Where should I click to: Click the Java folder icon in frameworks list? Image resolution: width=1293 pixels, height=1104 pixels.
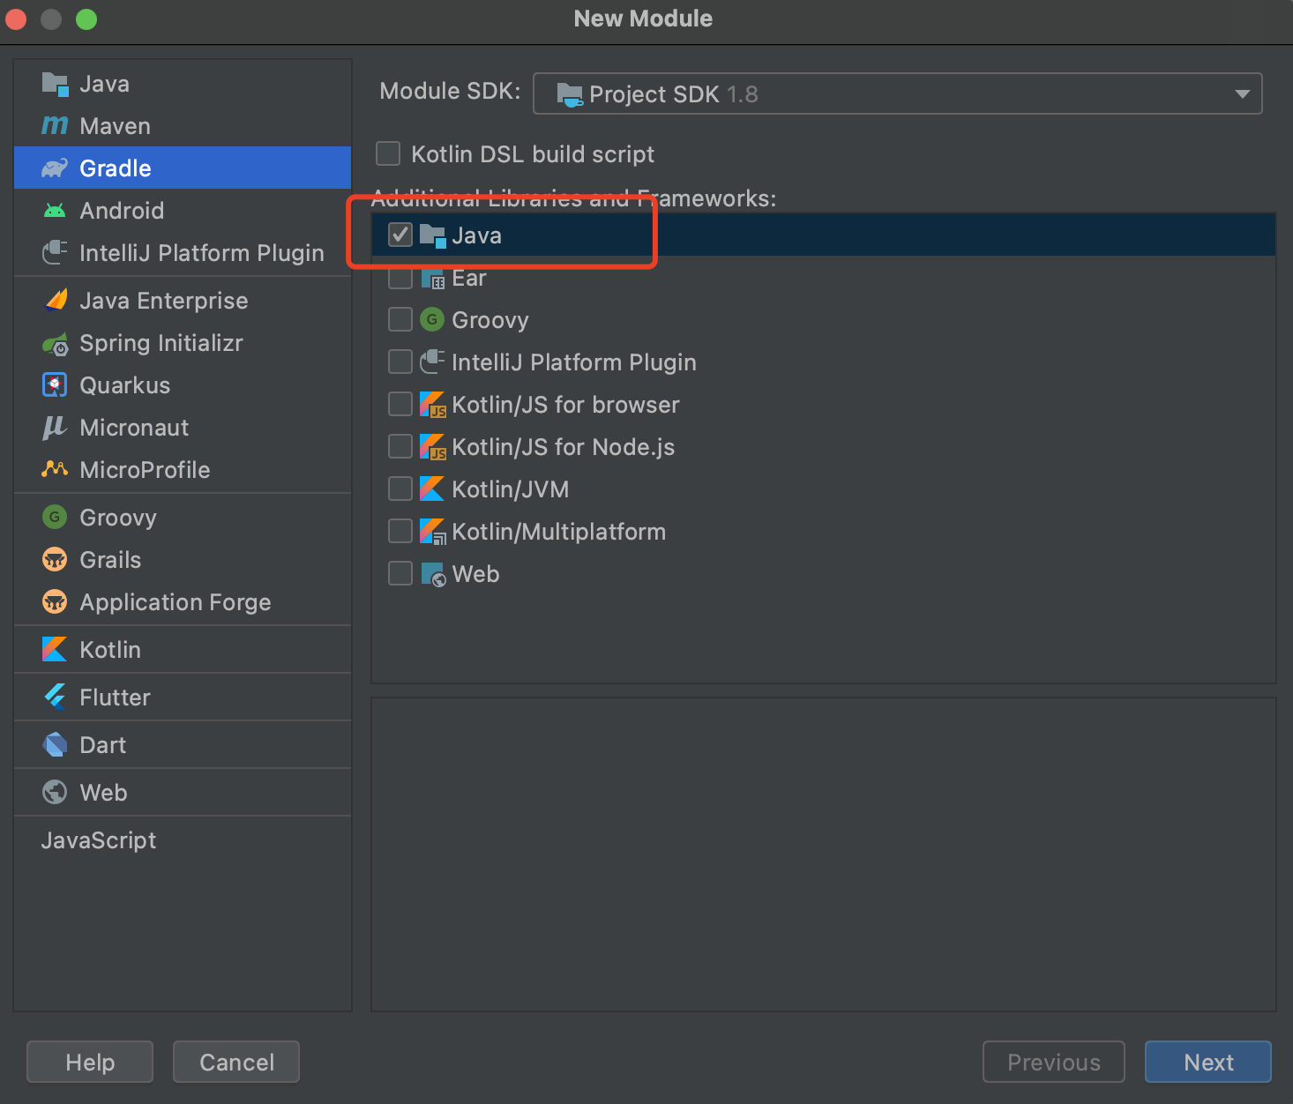click(x=432, y=236)
